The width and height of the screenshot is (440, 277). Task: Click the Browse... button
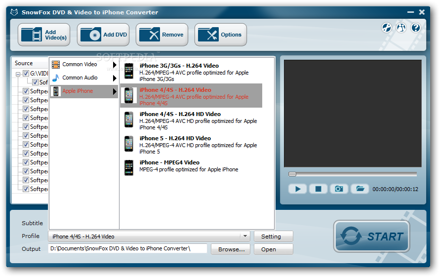(x=231, y=249)
